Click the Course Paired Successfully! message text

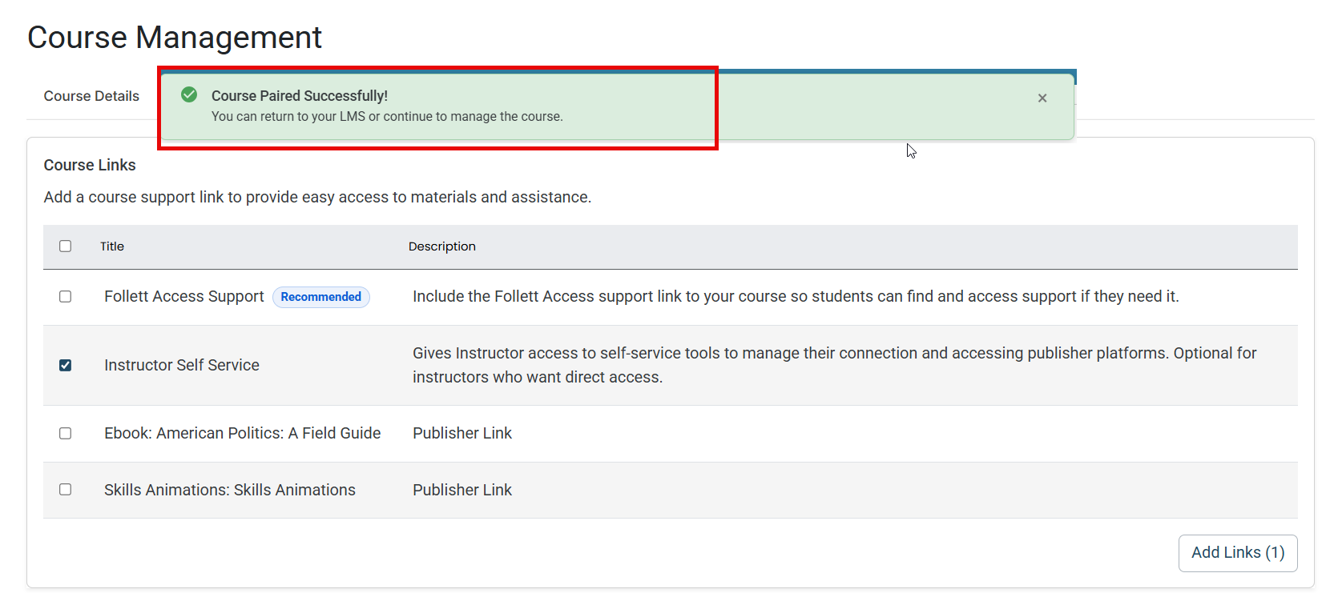300,96
